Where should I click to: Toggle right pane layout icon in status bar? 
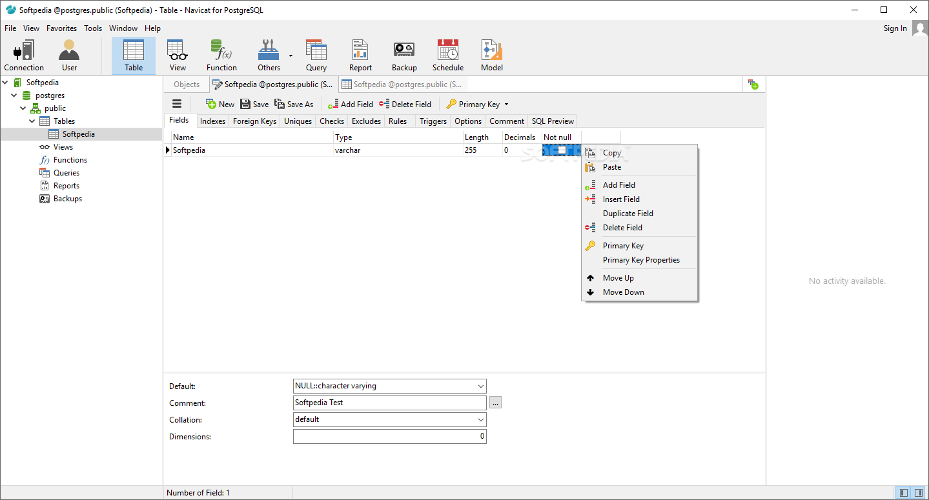click(x=918, y=493)
